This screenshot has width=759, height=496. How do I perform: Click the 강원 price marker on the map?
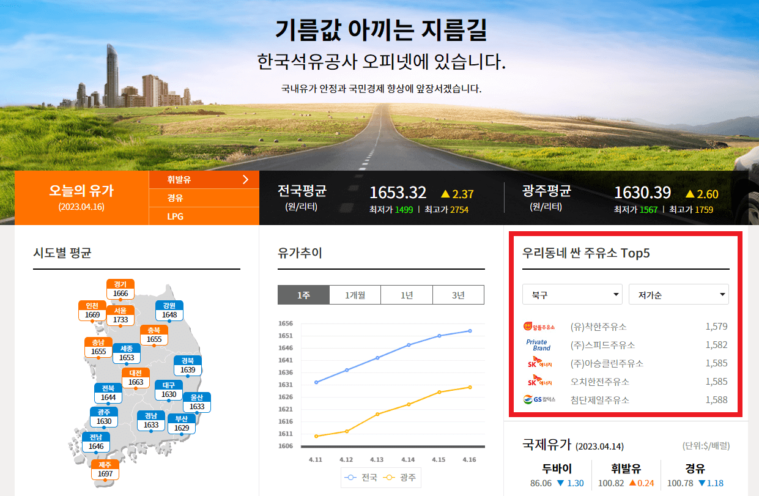[x=168, y=309]
